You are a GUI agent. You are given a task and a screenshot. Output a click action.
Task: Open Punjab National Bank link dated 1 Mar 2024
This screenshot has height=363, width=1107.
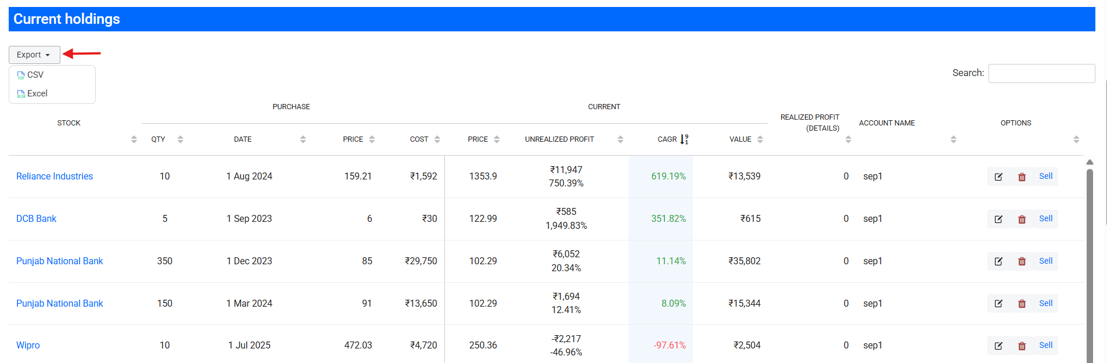pos(59,303)
